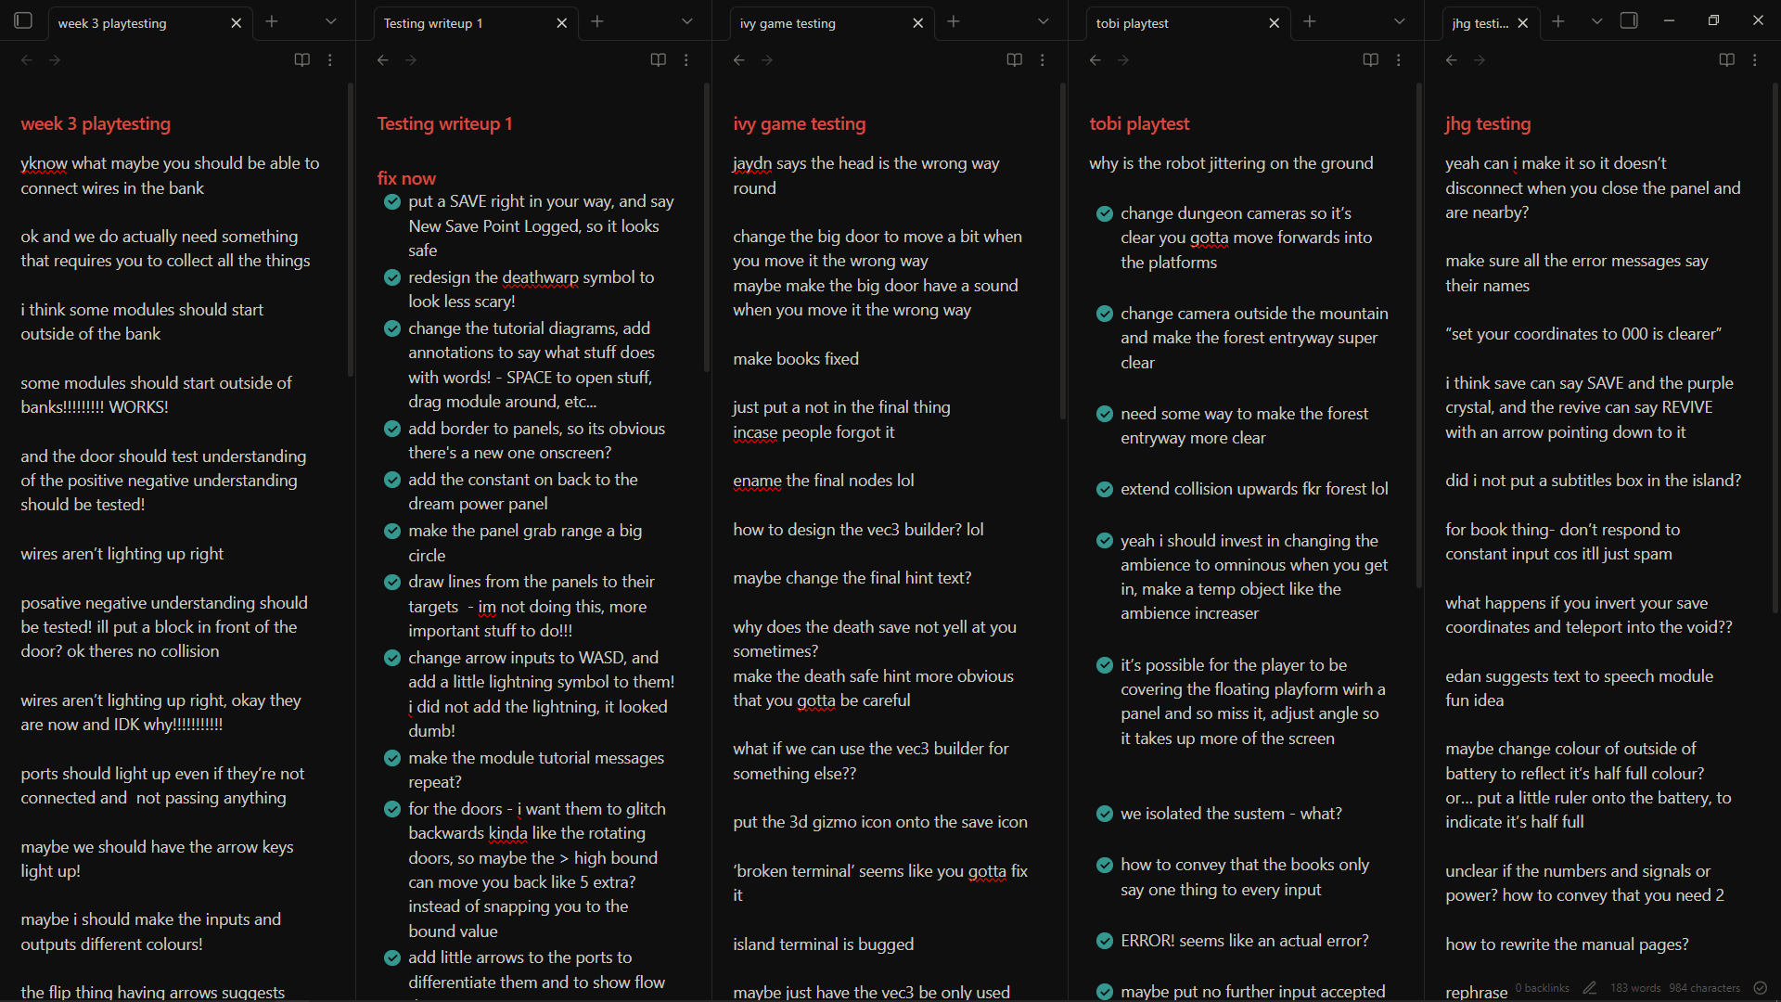Uncheck 'change dungeon cameras' task
Image resolution: width=1781 pixels, height=1002 pixels.
pos(1105,213)
